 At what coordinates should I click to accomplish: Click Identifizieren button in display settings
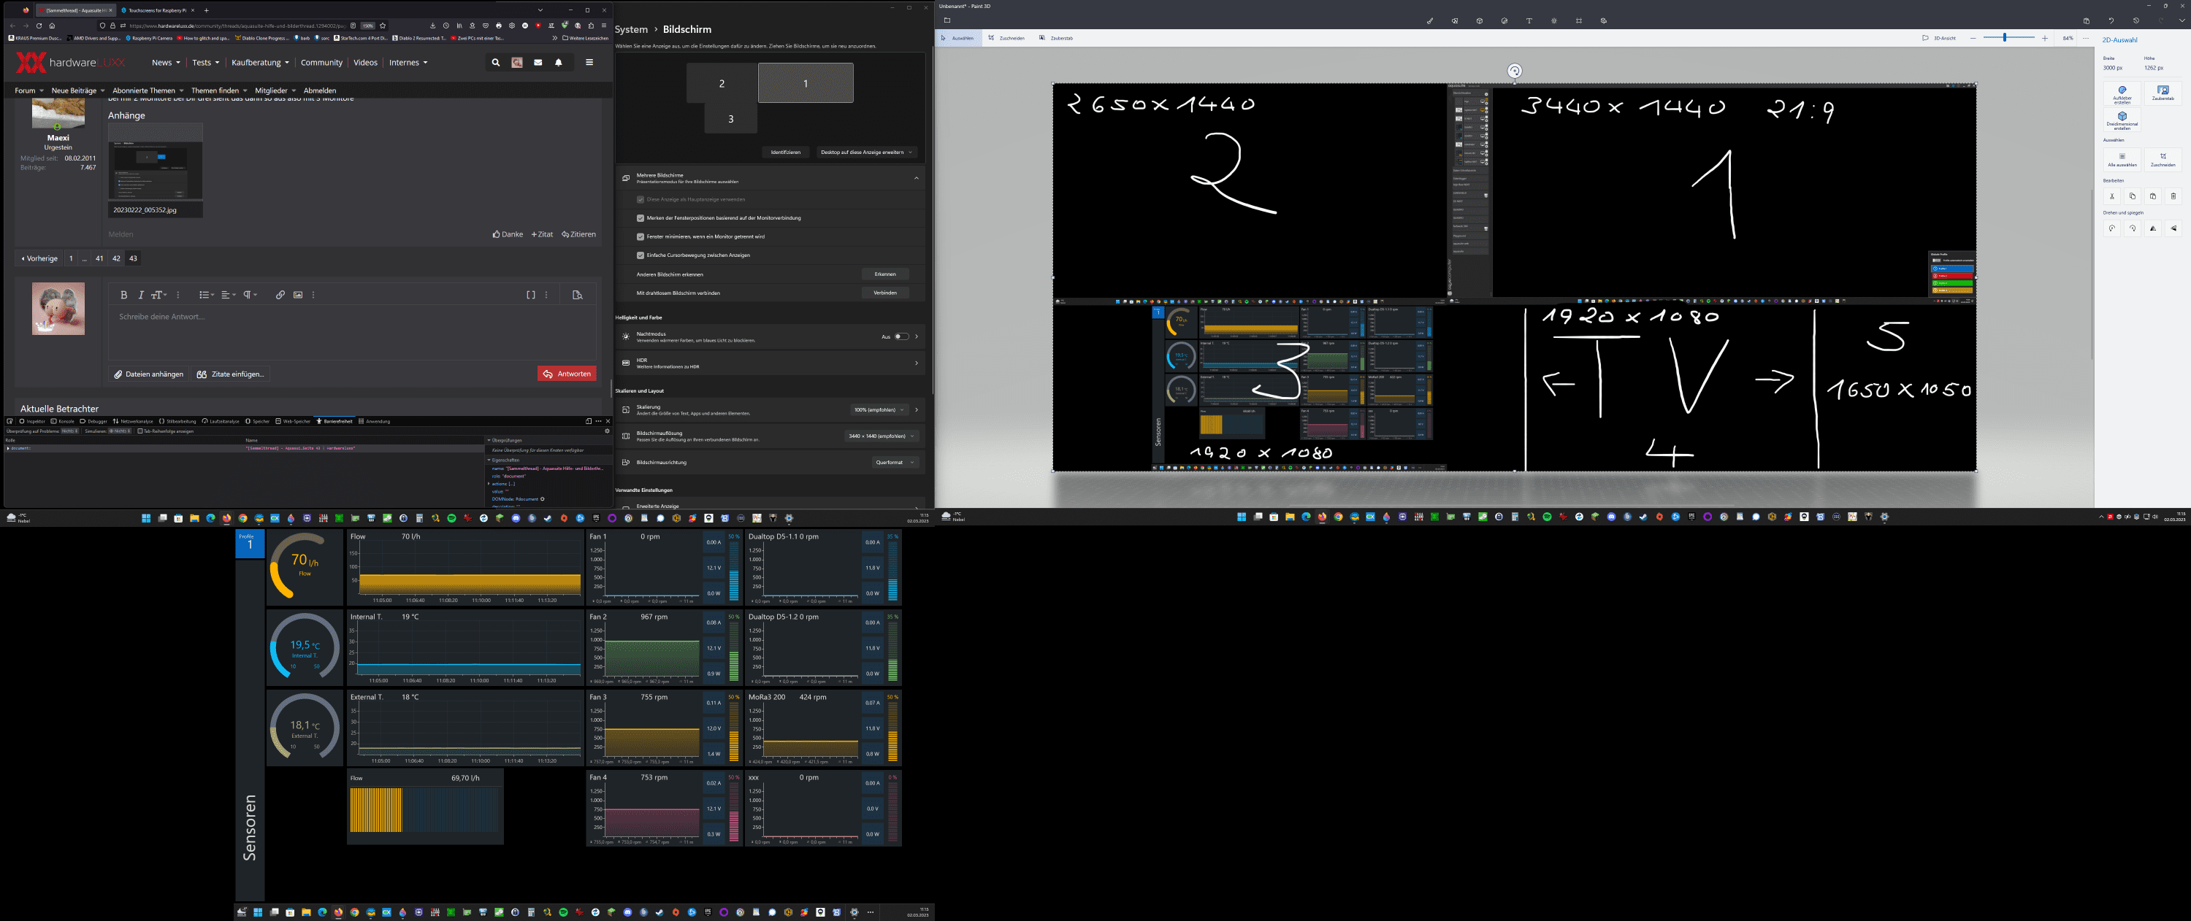[x=785, y=152]
